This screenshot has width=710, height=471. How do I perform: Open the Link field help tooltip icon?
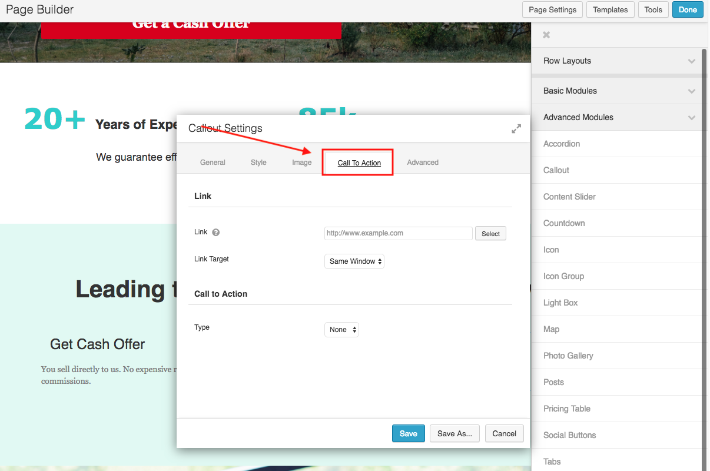(215, 233)
